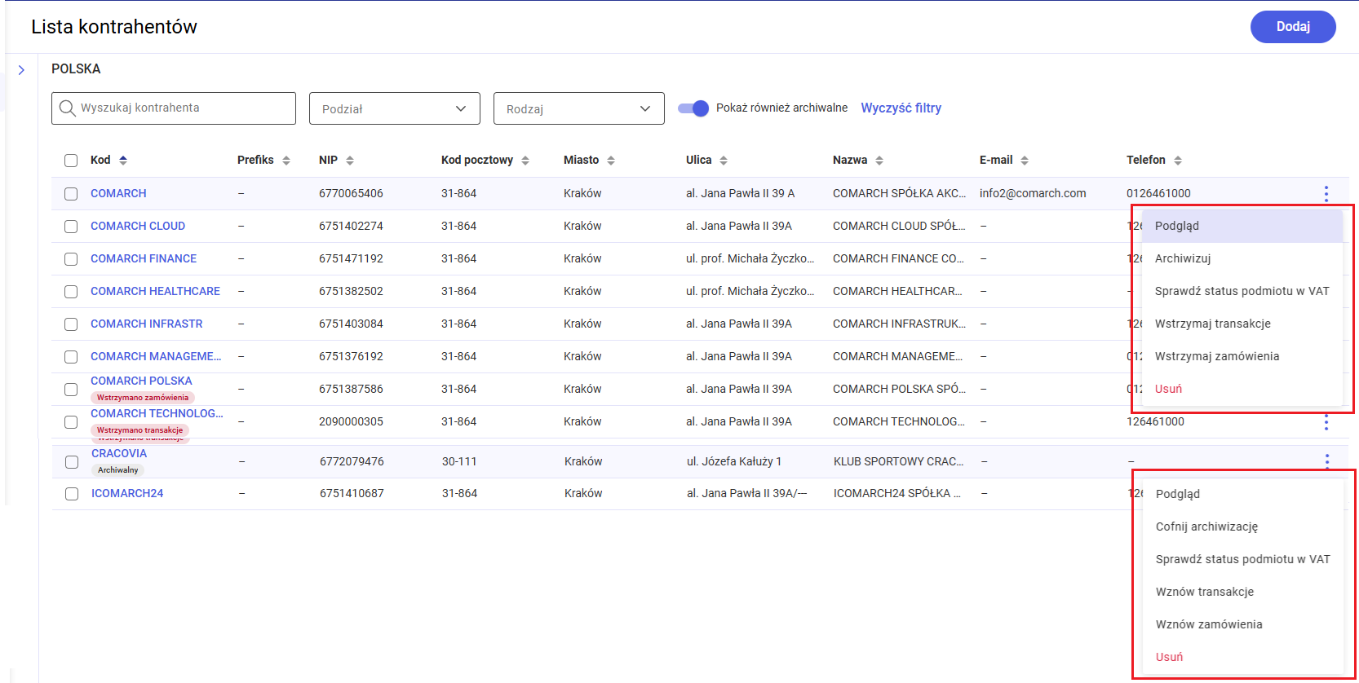
Task: Open the three-dot menu for the COMARCH row
Action: click(1326, 193)
